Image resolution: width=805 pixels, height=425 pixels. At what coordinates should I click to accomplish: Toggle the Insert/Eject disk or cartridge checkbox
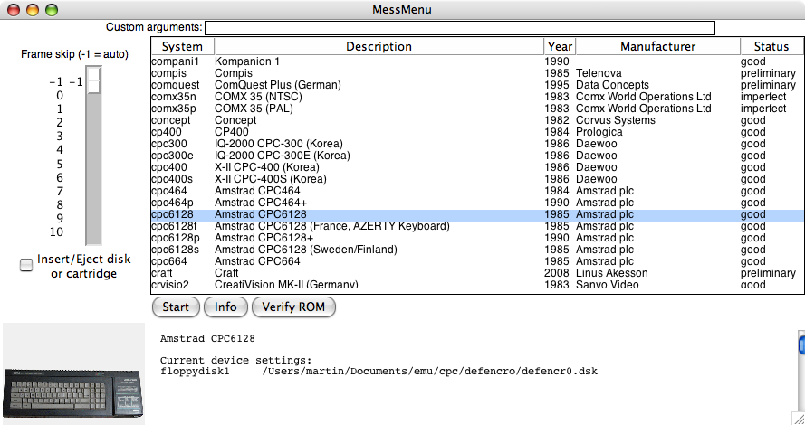click(26, 265)
